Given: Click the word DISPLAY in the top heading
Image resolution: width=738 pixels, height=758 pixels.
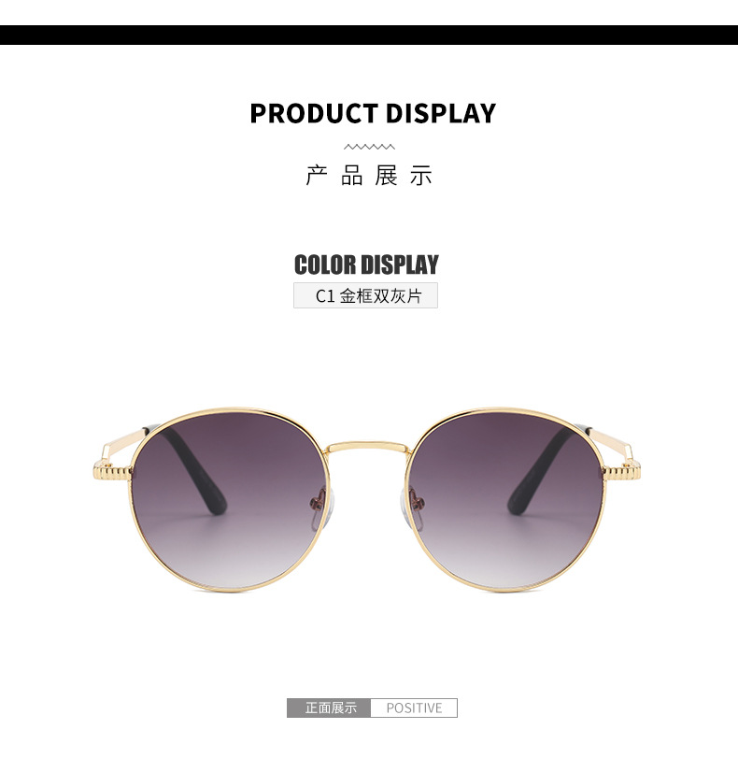Looking at the screenshot, I should click(x=441, y=113).
